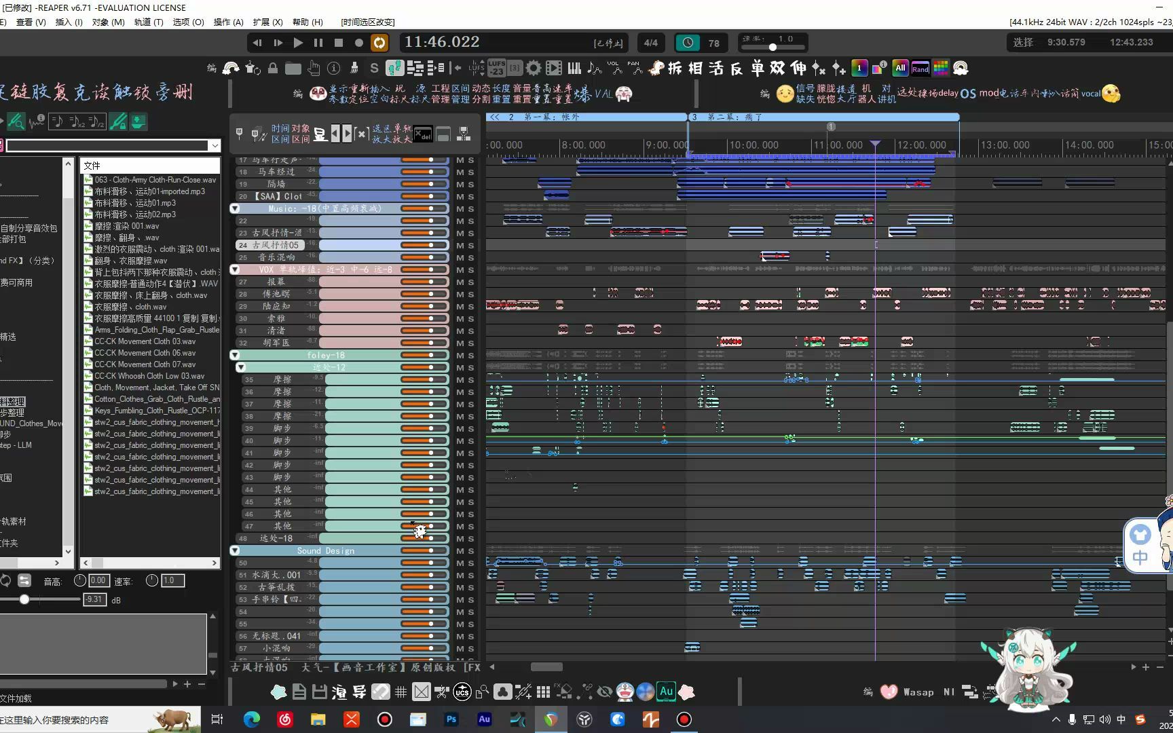Select file CC-CK Movement Cloth 03.wav
The height and width of the screenshot is (733, 1173).
(x=145, y=341)
